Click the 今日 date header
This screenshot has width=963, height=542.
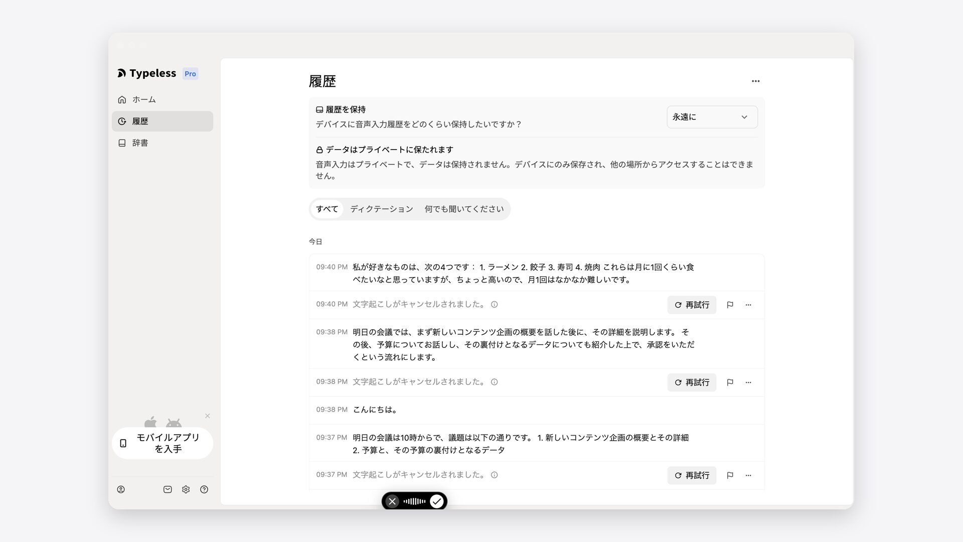315,242
